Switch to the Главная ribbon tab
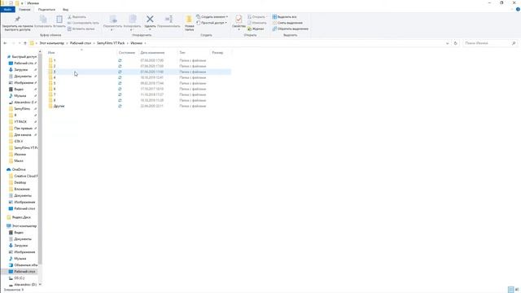Viewport: 521px width, 293px height. pos(24,10)
